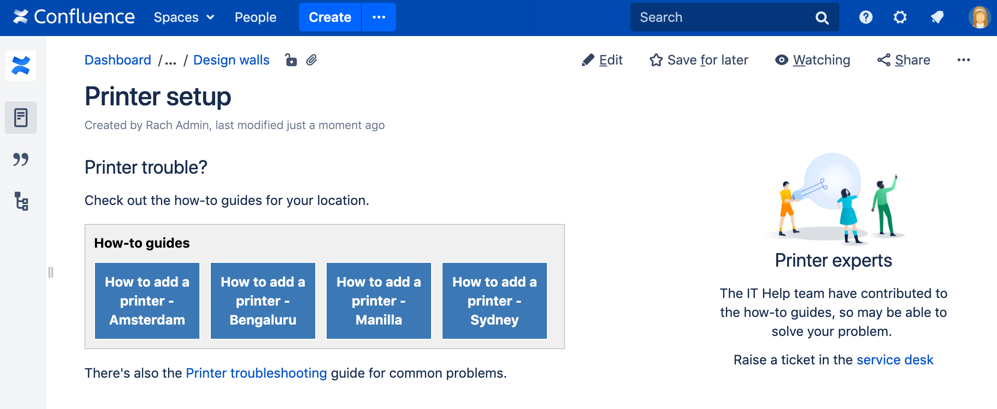The image size is (997, 409).
Task: Expand the Spaces dropdown menu
Action: 184,18
